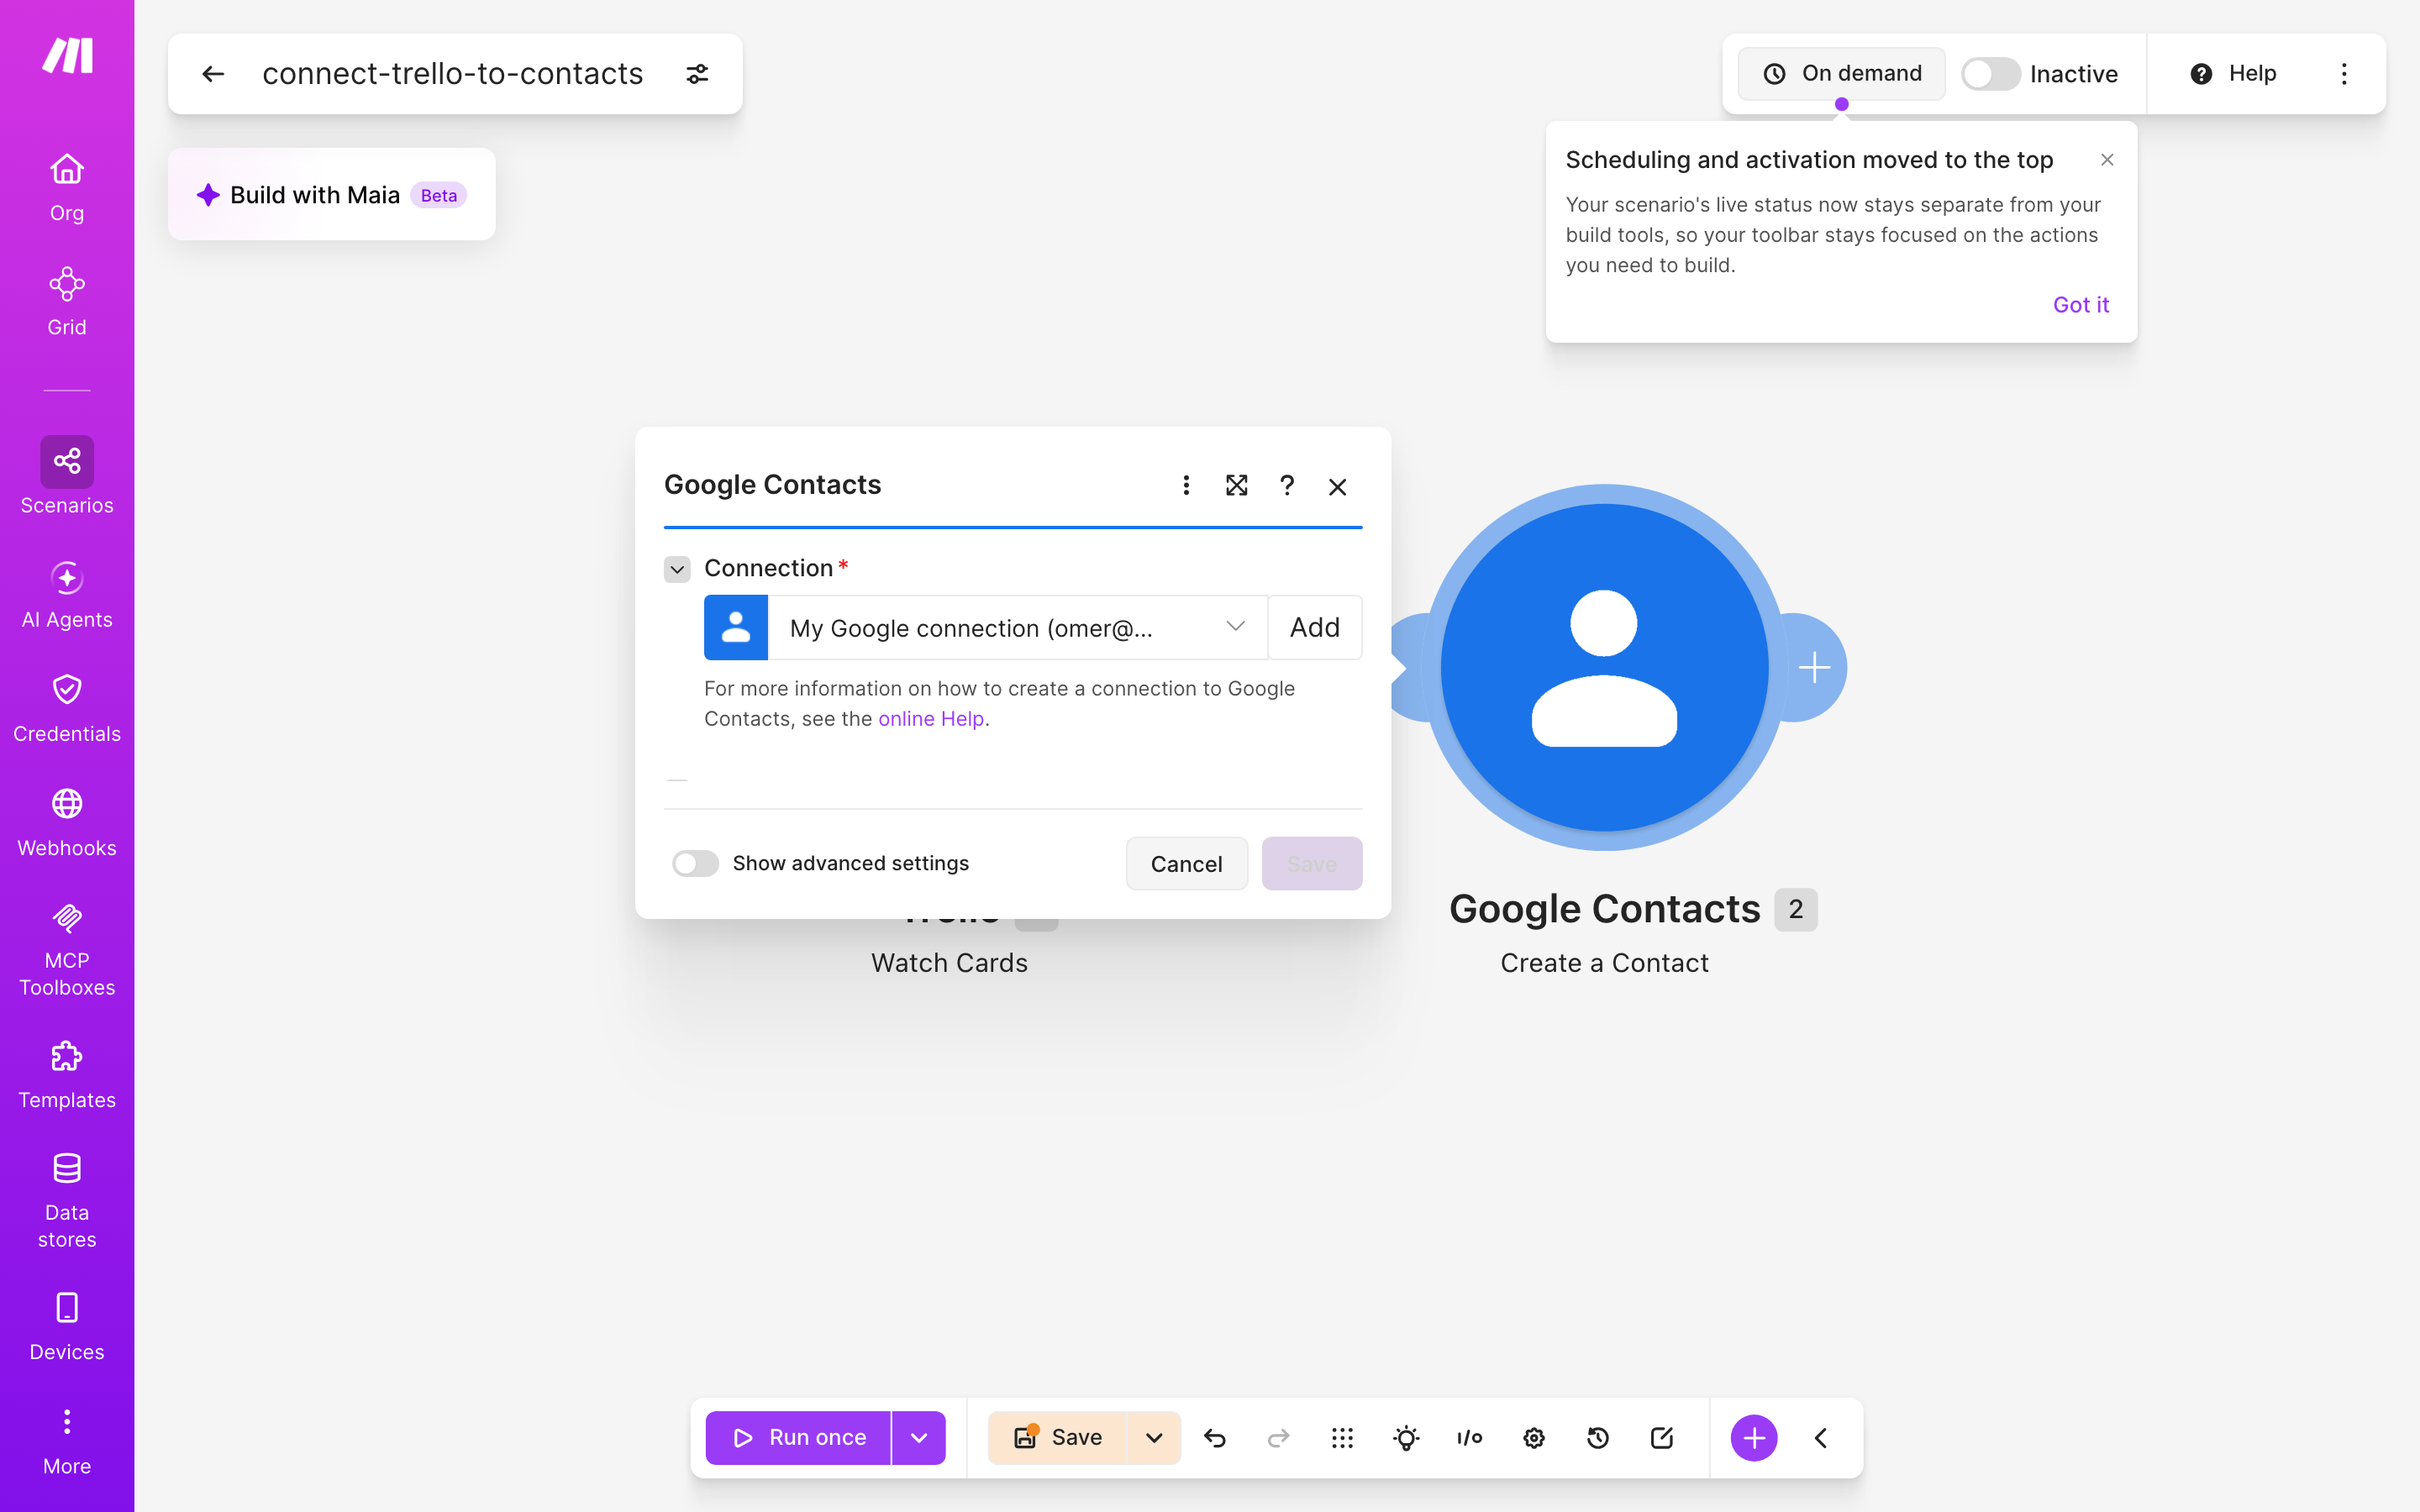The height and width of the screenshot is (1512, 2420).
Task: Open scenario inputs and outputs
Action: pos(1469,1438)
